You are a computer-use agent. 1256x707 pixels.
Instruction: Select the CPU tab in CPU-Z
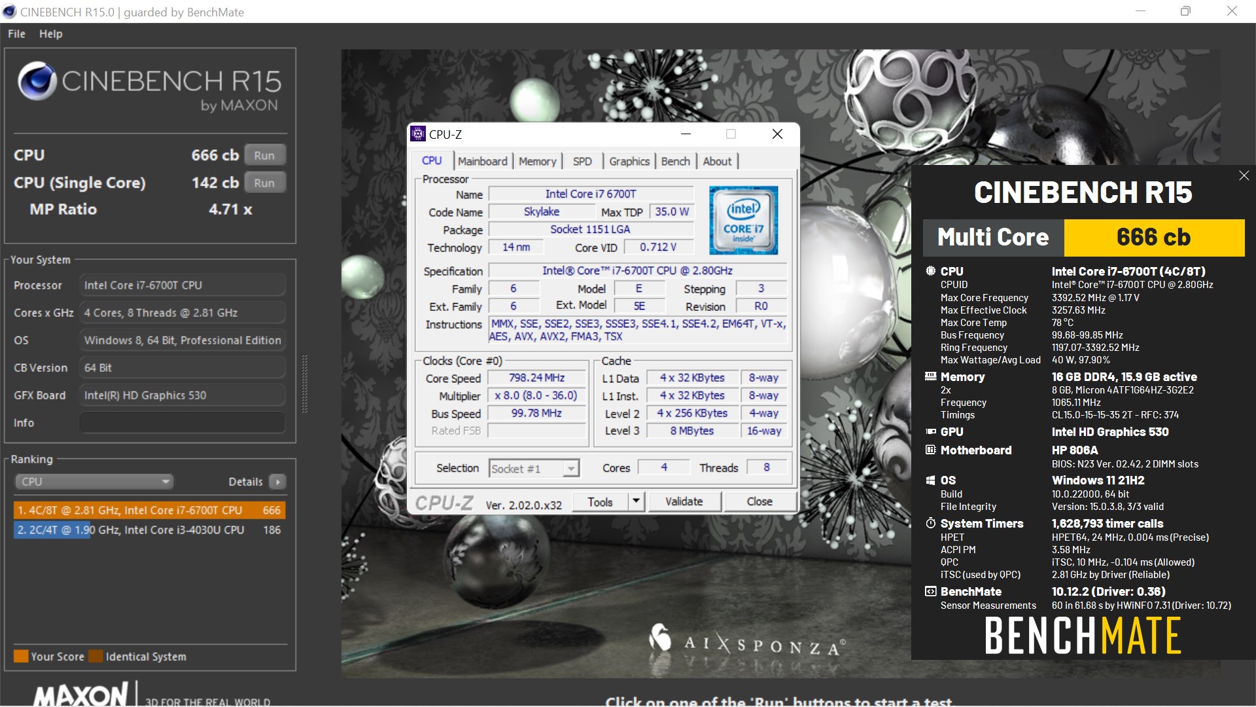coord(432,161)
